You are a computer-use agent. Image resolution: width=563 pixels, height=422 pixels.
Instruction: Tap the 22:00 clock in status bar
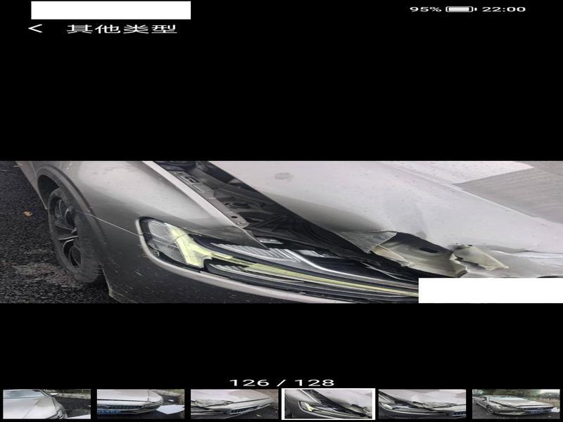click(503, 9)
